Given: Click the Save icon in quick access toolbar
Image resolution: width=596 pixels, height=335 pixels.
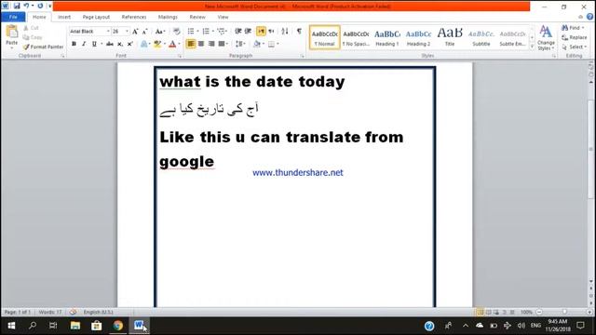Looking at the screenshot, I should (x=17, y=7).
